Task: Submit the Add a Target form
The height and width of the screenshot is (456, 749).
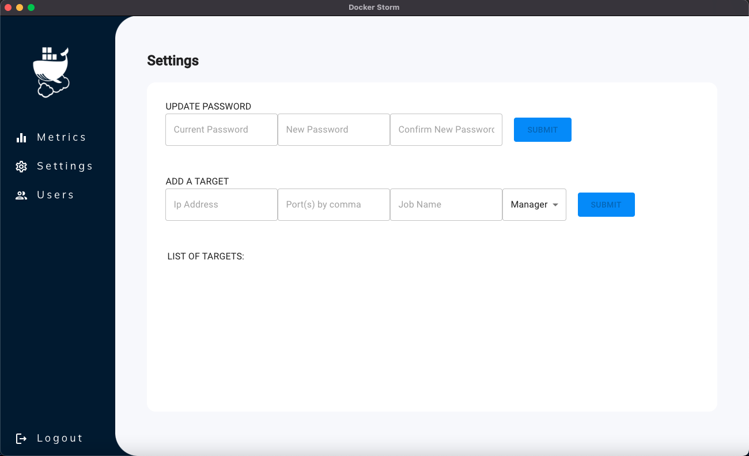Action: (x=606, y=205)
